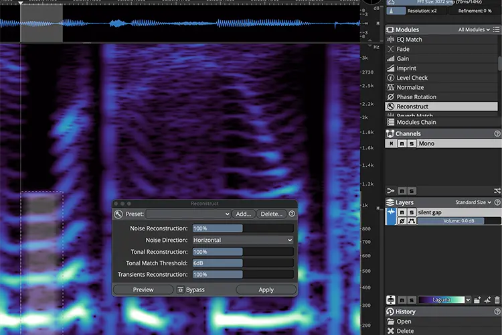Click the Reconstruct preset icon
Image resolution: width=502 pixels, height=335 pixels.
(x=118, y=214)
